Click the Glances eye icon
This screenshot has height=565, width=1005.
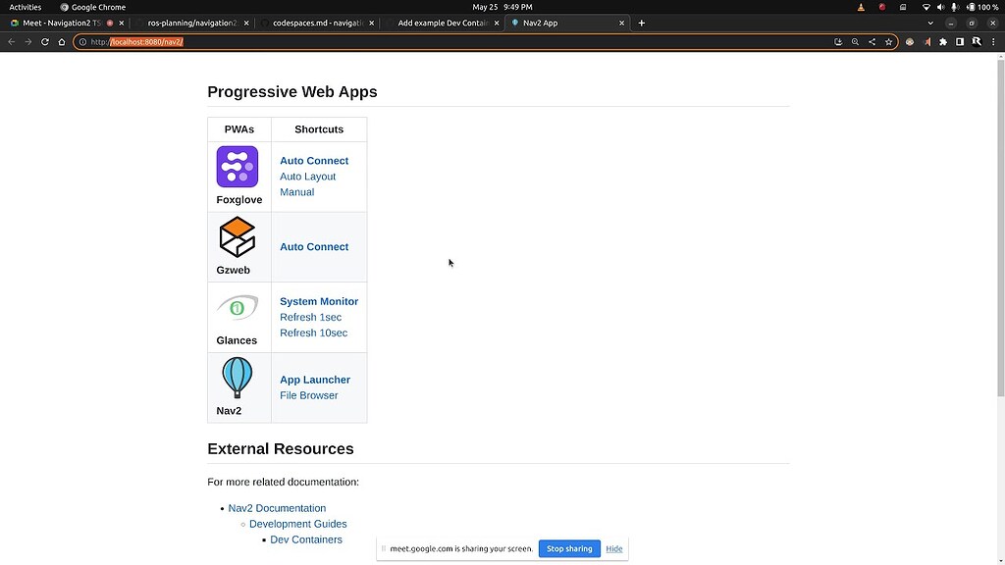[238, 307]
